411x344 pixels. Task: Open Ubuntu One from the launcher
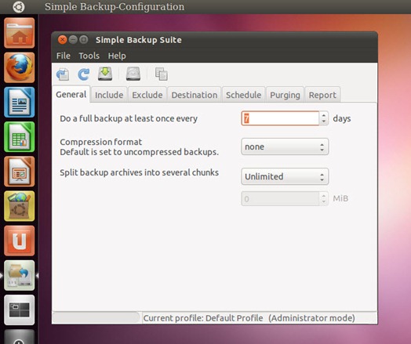[20, 241]
